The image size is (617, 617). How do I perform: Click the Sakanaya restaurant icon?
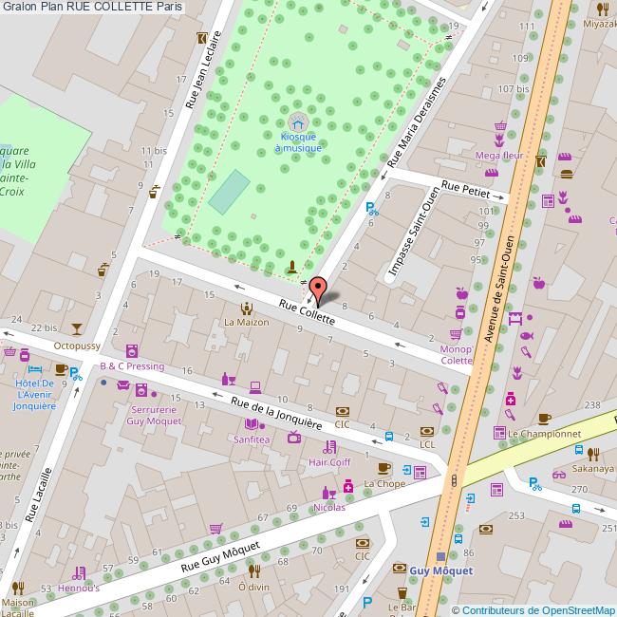click(x=592, y=454)
